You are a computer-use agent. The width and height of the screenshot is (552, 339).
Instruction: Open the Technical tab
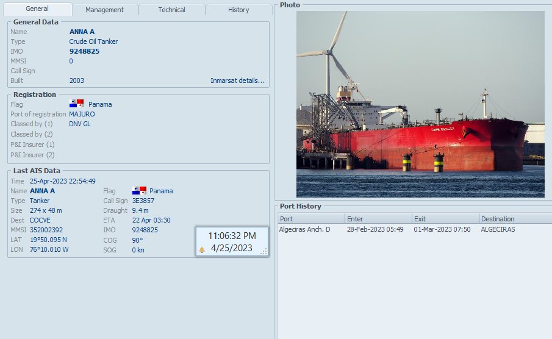[x=171, y=10]
